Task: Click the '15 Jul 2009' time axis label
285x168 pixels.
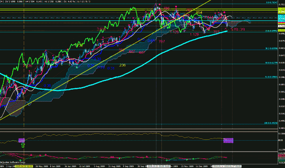Action: (x=84, y=166)
